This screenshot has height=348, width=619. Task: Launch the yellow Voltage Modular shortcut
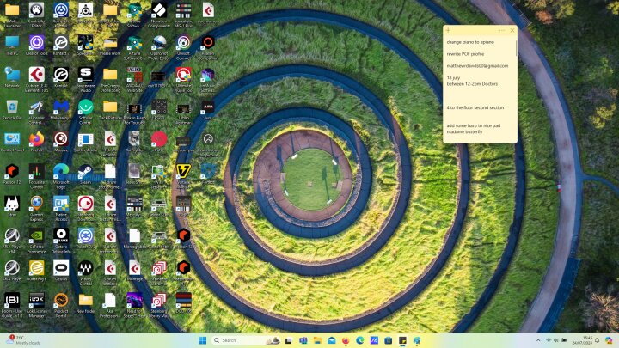click(x=184, y=176)
